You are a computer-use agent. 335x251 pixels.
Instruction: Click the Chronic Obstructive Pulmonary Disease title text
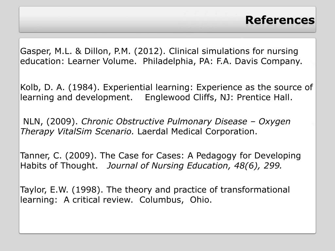pos(164,122)
